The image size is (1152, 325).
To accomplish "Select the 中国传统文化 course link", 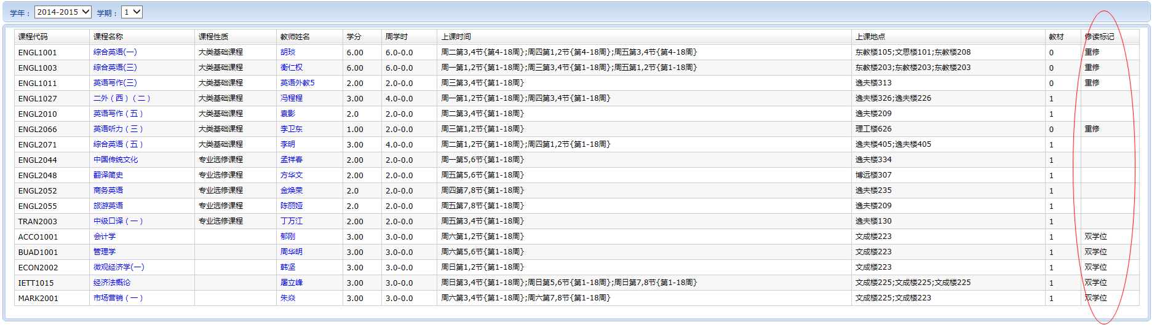I will pyautogui.click(x=116, y=160).
